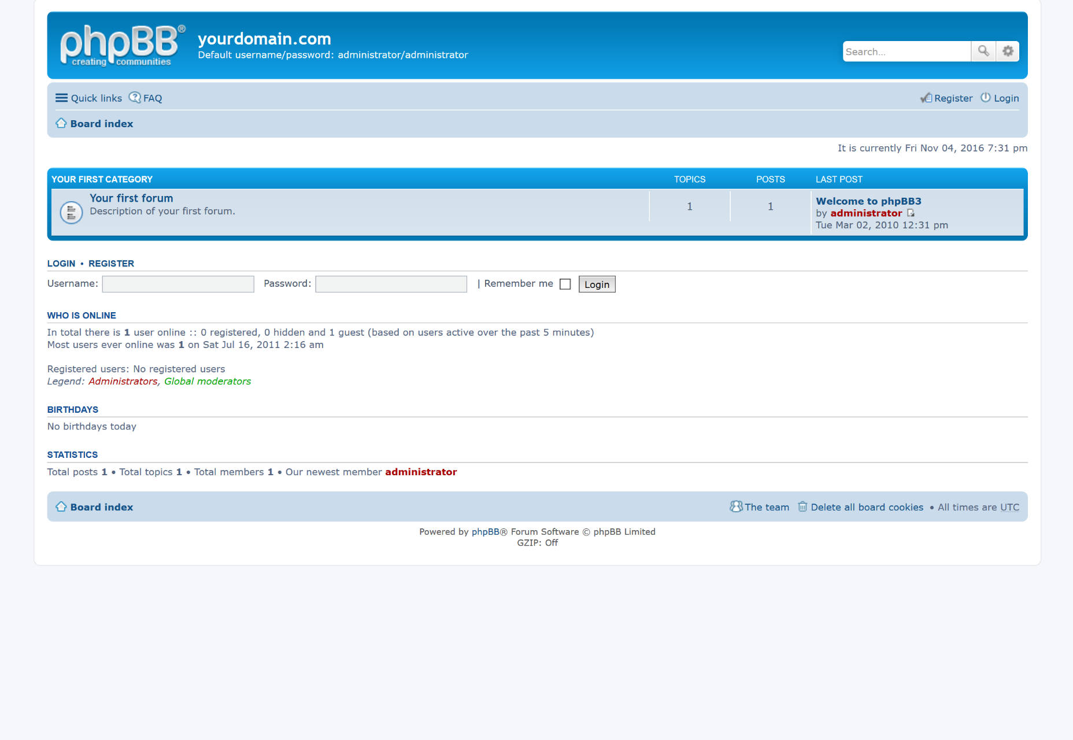This screenshot has height=740, width=1073.
Task: Click Delete all board cookies link
Action: [867, 506]
